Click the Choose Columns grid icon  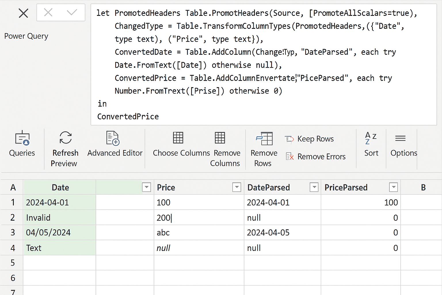(x=178, y=138)
